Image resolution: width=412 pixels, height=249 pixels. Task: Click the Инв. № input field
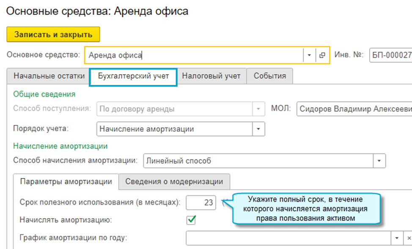pyautogui.click(x=390, y=55)
